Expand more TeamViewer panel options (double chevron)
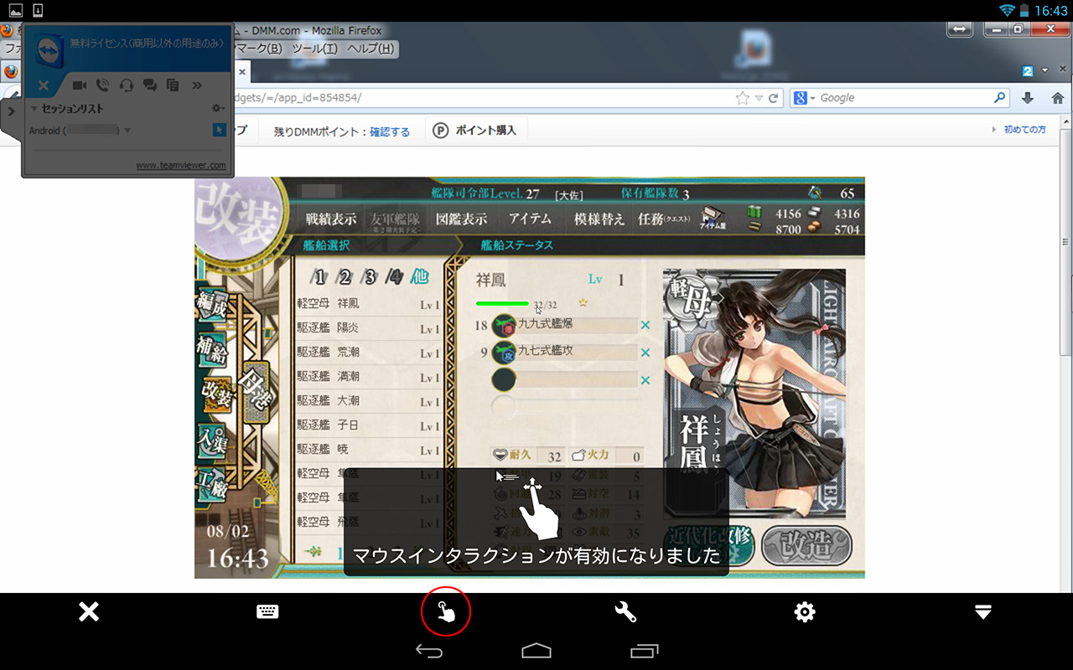 click(197, 85)
